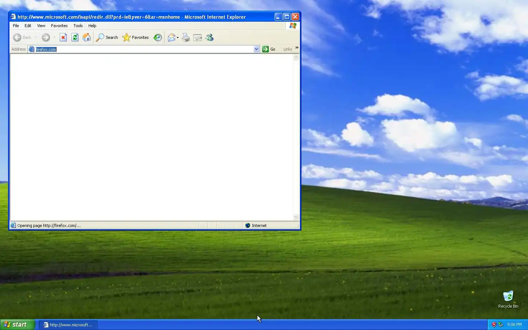Viewport: 528px width, 330px height.
Task: Select the Recycle Bin desktop icon
Action: pyautogui.click(x=508, y=300)
